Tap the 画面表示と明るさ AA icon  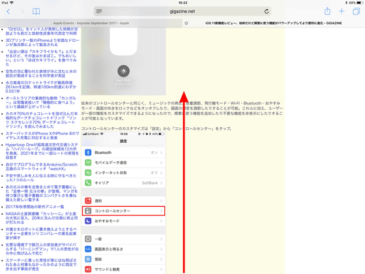88,249
